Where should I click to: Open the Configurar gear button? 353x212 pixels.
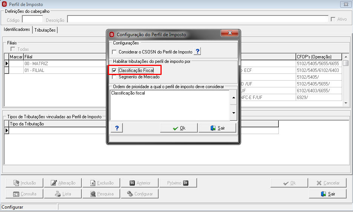140,194
